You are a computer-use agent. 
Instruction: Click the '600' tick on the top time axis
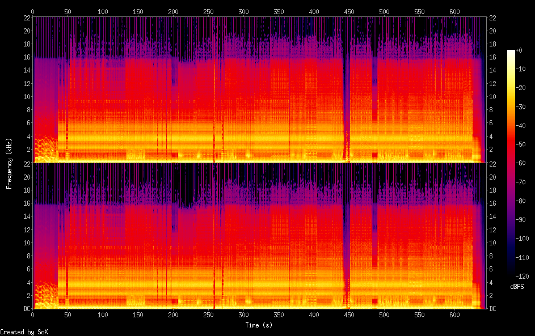click(454, 11)
